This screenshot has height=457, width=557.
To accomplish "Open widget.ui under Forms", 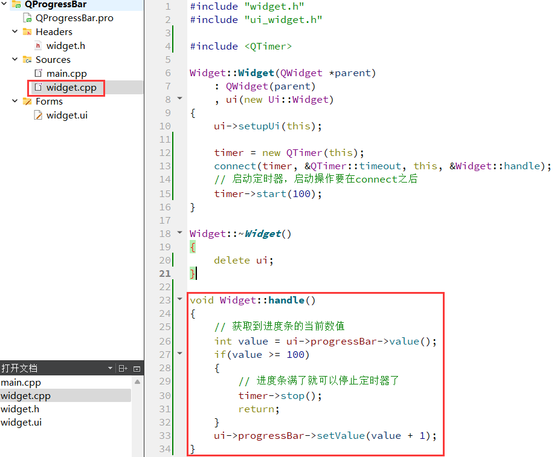I will click(x=67, y=115).
